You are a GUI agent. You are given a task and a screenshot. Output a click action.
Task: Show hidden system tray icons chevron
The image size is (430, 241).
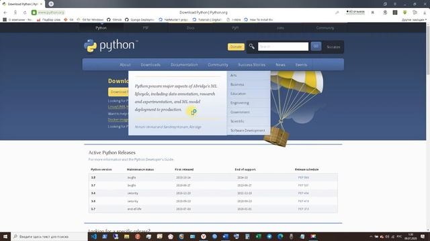(x=371, y=236)
